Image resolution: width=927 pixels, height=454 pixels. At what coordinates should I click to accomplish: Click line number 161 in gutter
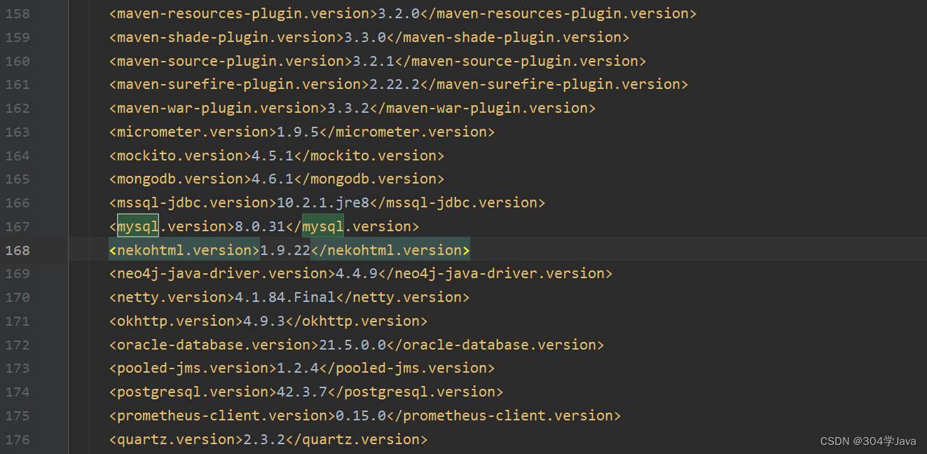[18, 84]
